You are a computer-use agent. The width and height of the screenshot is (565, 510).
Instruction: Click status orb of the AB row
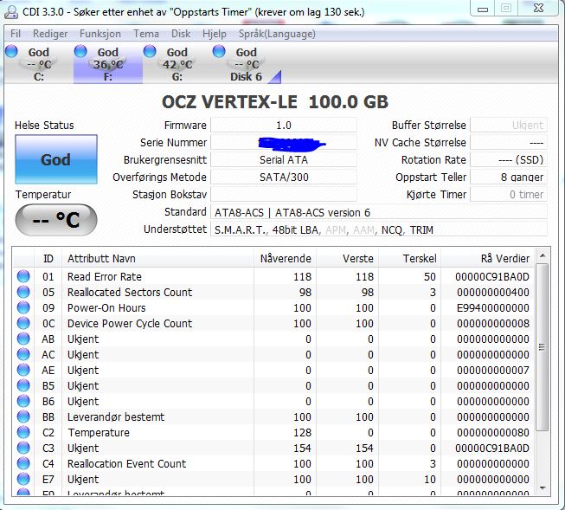23,339
